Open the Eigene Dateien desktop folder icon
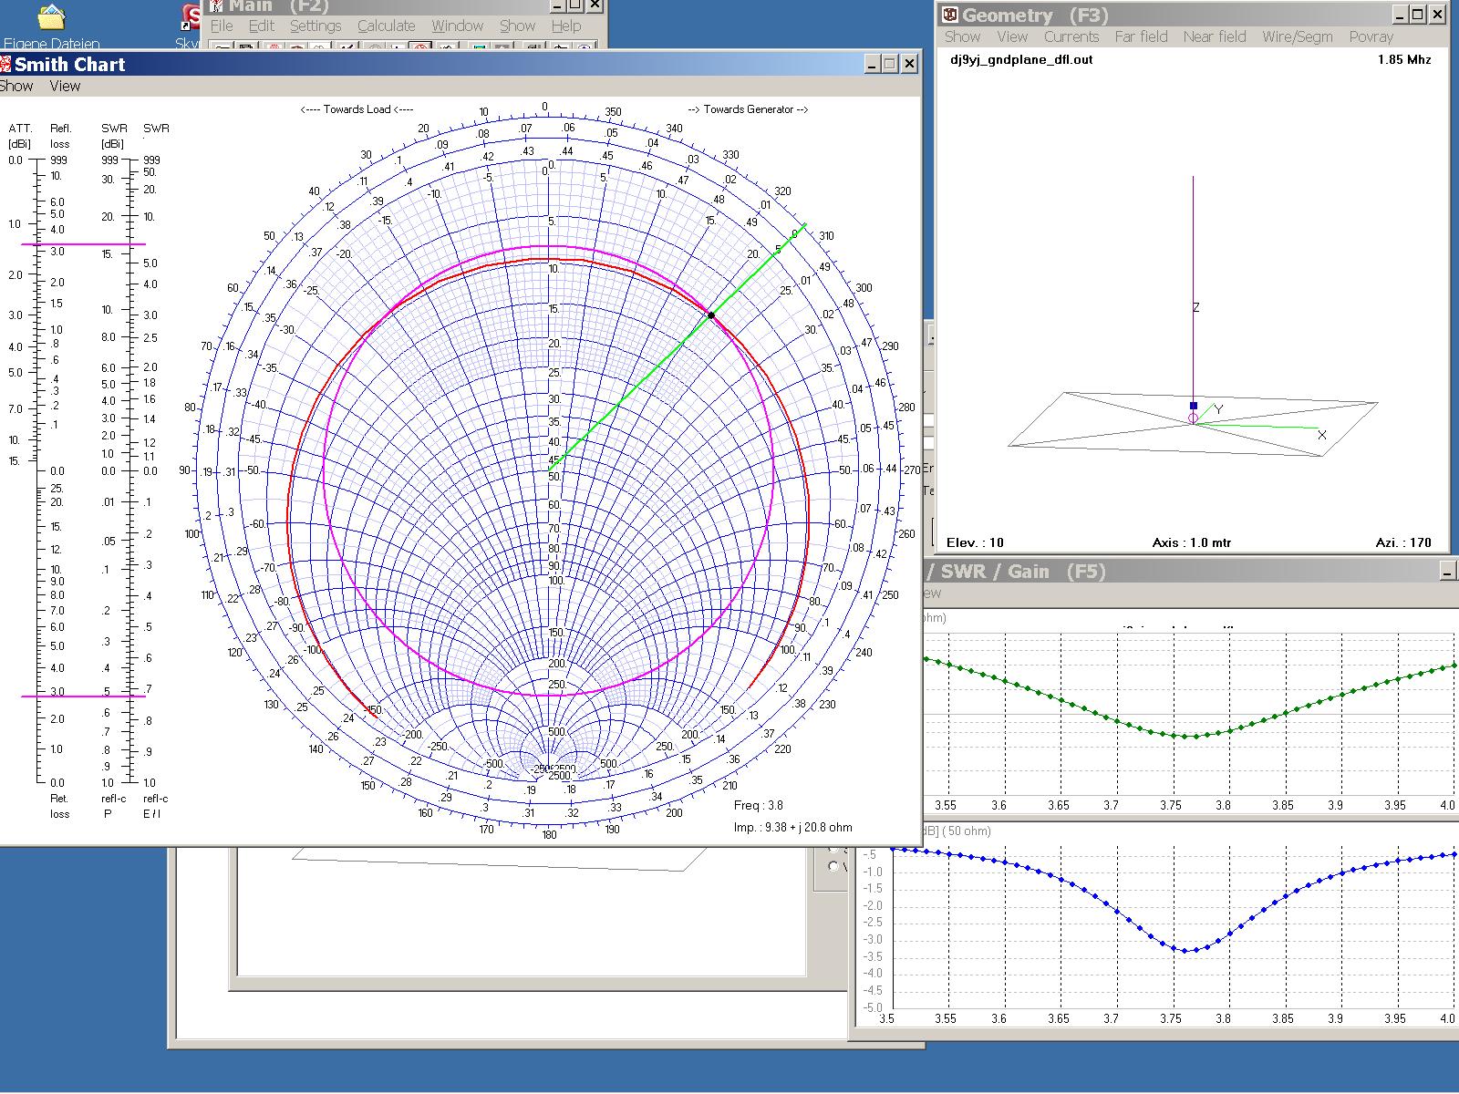Image resolution: width=1459 pixels, height=1094 pixels. pyautogui.click(x=52, y=18)
